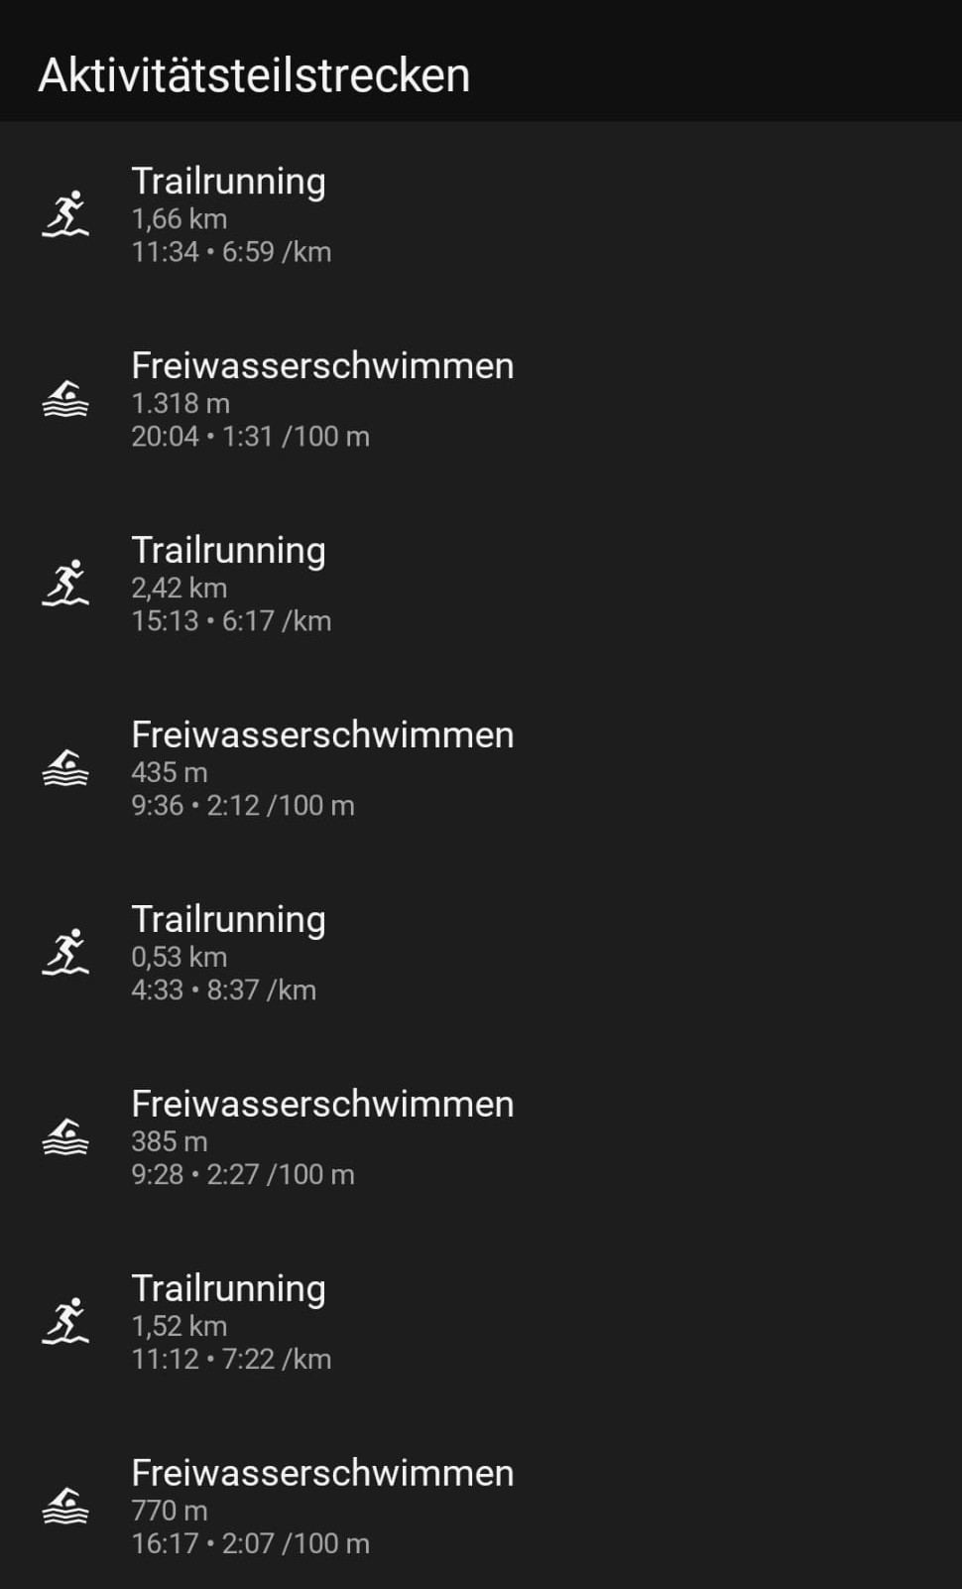Tap the running icon beside 0,53 km Trailrunning
The image size is (962, 1589).
point(65,953)
